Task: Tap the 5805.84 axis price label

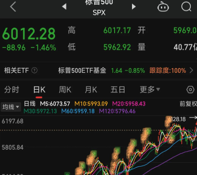Action: tap(12, 148)
